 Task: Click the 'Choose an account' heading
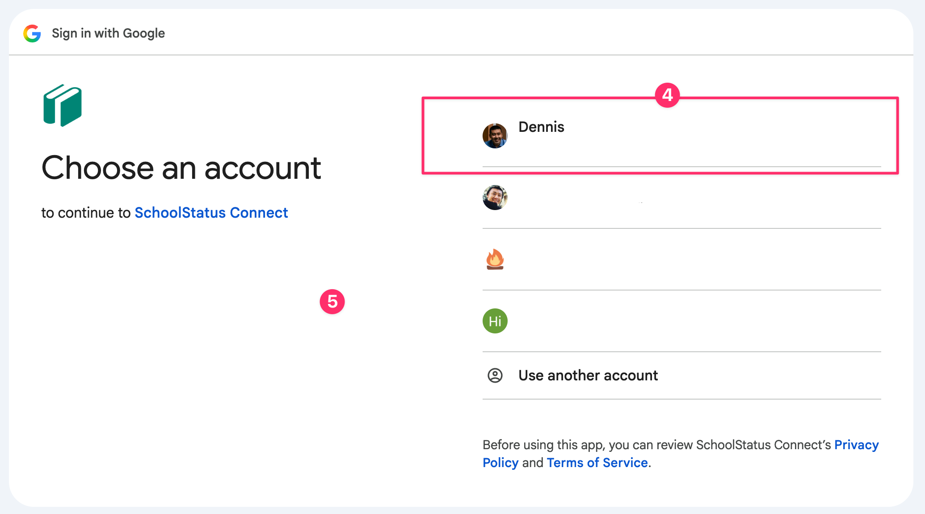(x=181, y=168)
